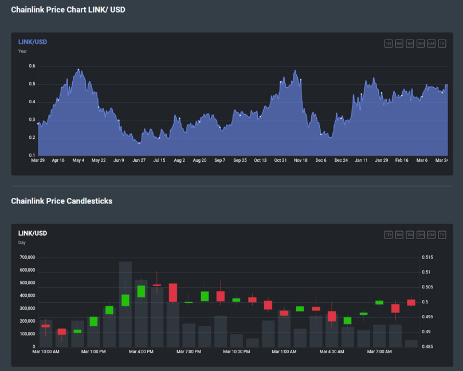Select 1W range on LINK/USD Year chart
The width and height of the screenshot is (463, 371).
coord(399,44)
